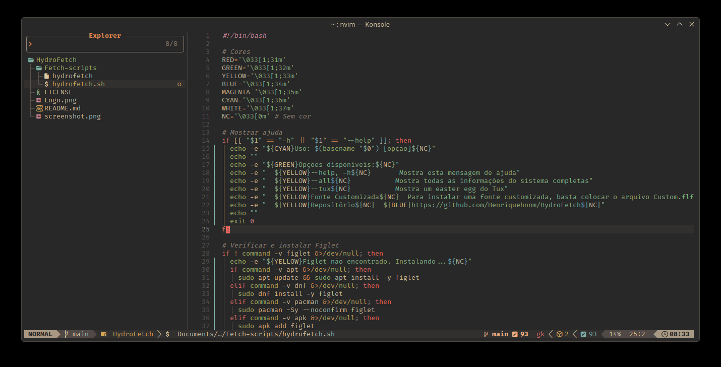The image size is (721, 367).
Task: Open the hydrofetch file in the Explorer
Action: (72, 76)
